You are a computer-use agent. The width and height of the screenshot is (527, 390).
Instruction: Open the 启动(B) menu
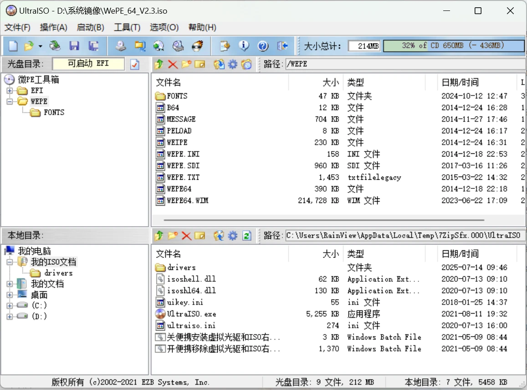pos(90,27)
